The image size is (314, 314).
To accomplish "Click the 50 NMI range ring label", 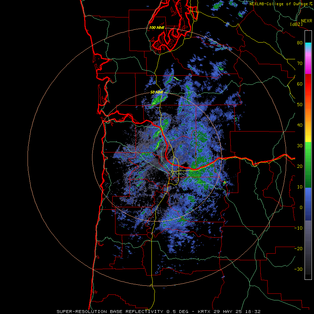I will (157, 92).
